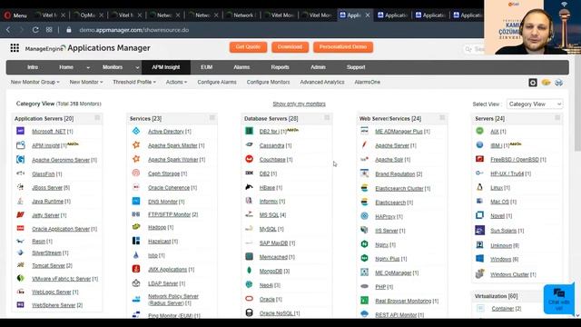Open the MS SQL monitors link
This screenshot has height=327, width=581.
point(269,214)
